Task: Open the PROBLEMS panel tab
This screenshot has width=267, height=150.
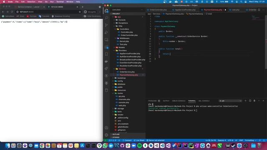Action: coord(154,101)
